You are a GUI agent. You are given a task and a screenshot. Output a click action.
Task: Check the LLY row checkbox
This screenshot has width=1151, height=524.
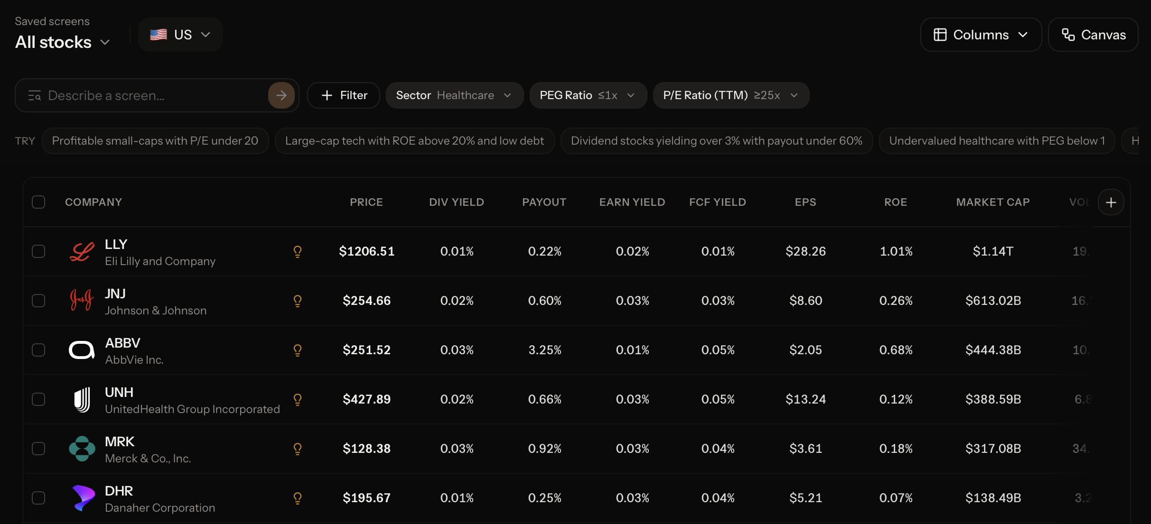[38, 251]
